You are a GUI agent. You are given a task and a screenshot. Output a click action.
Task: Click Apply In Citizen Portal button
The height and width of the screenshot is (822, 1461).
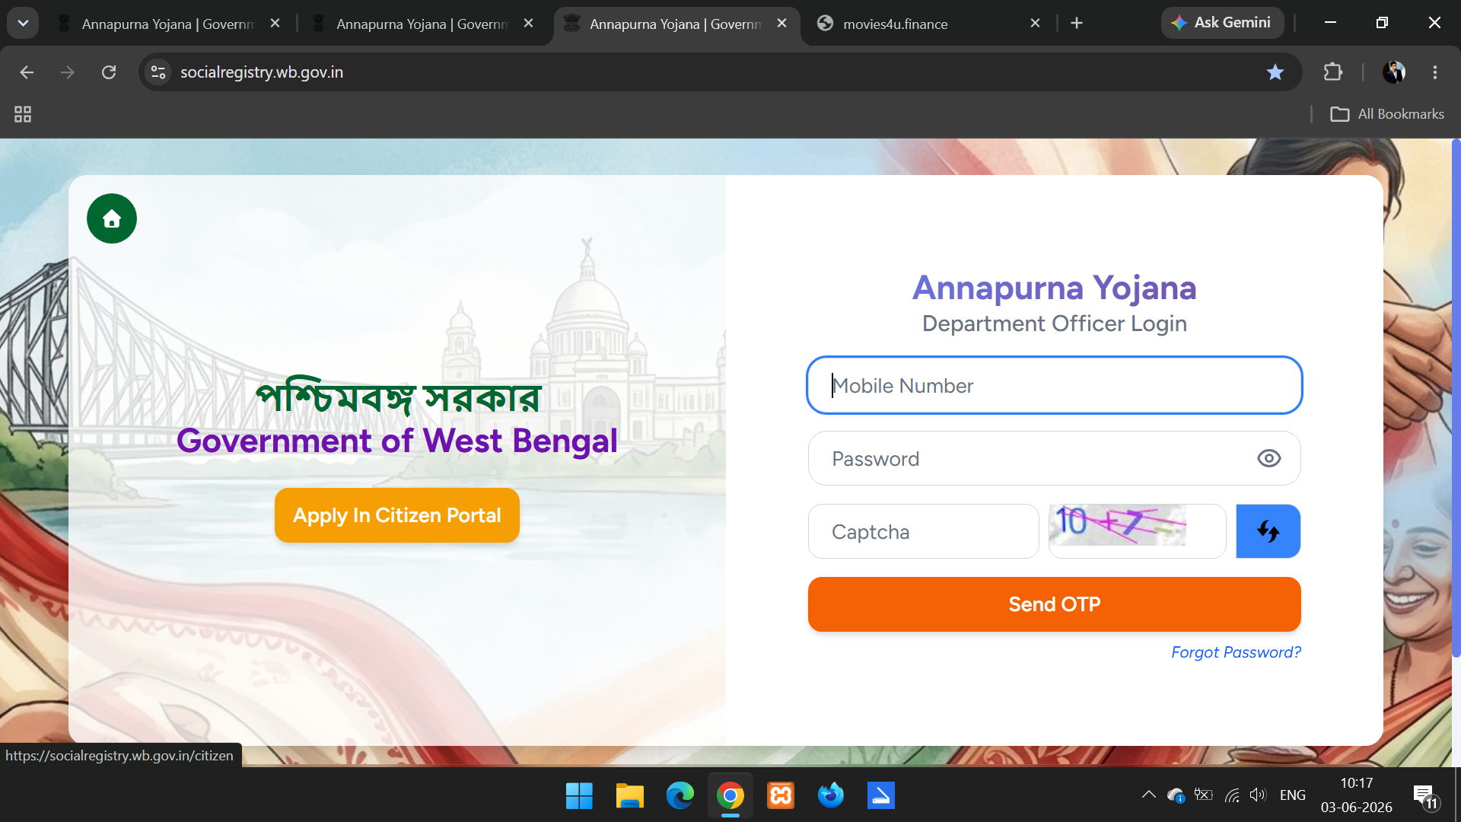click(x=396, y=515)
